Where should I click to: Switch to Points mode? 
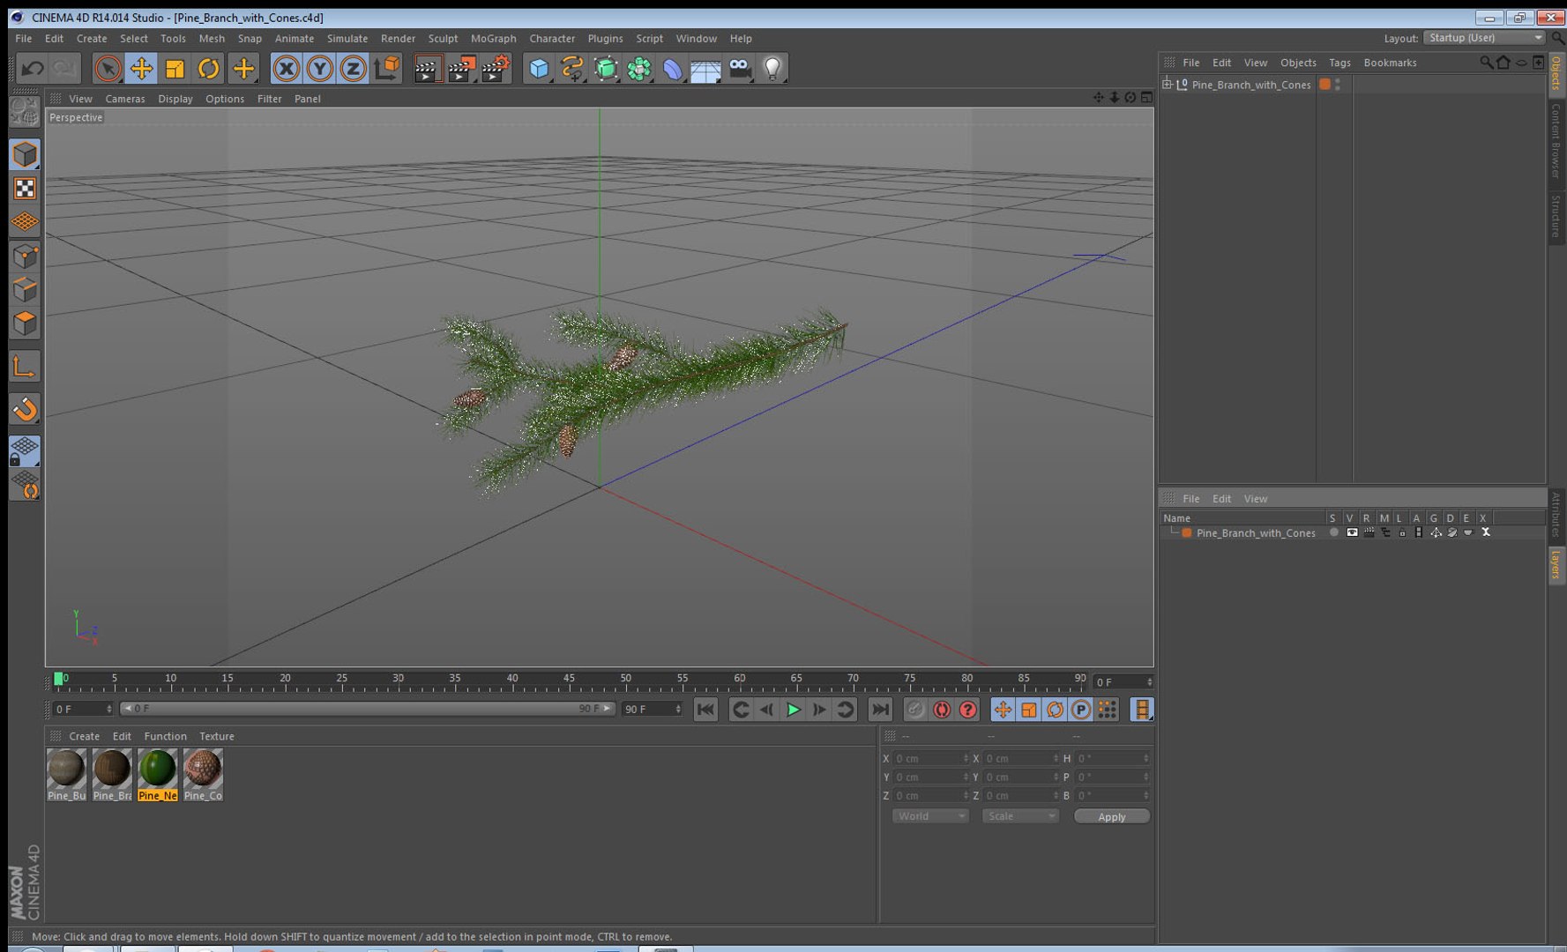tap(25, 257)
